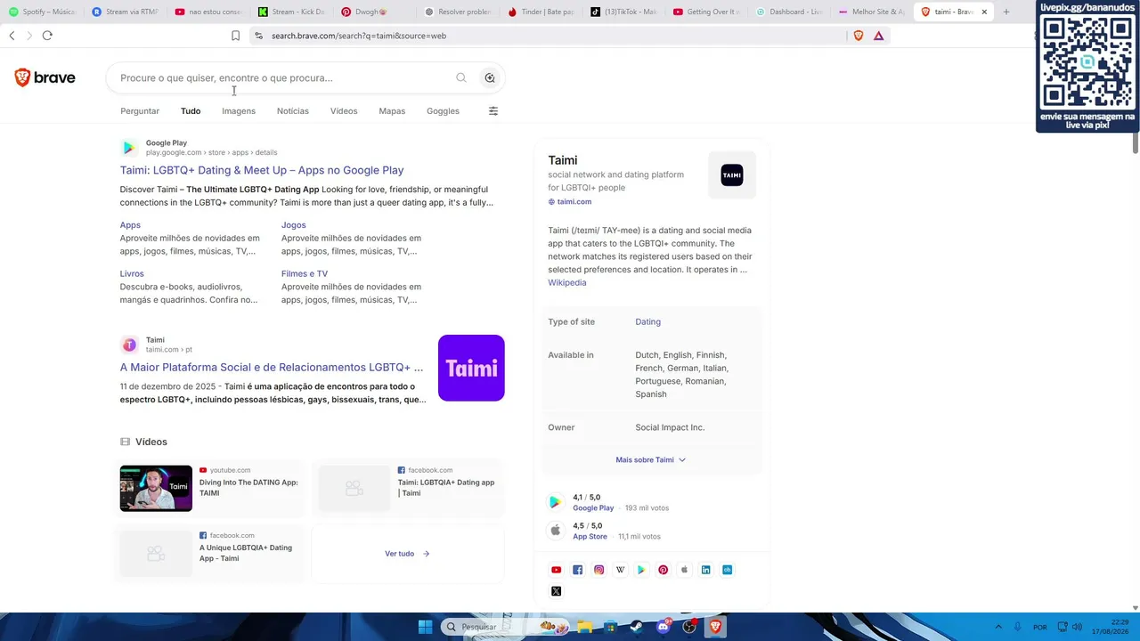This screenshot has height=641, width=1140.
Task: Open 'A Maior Plataforma Social' taimi.com result
Action: (x=272, y=367)
